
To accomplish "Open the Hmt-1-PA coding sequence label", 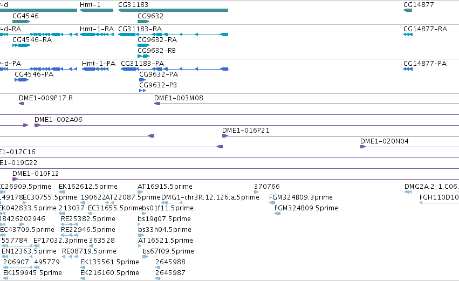I will (x=99, y=64).
